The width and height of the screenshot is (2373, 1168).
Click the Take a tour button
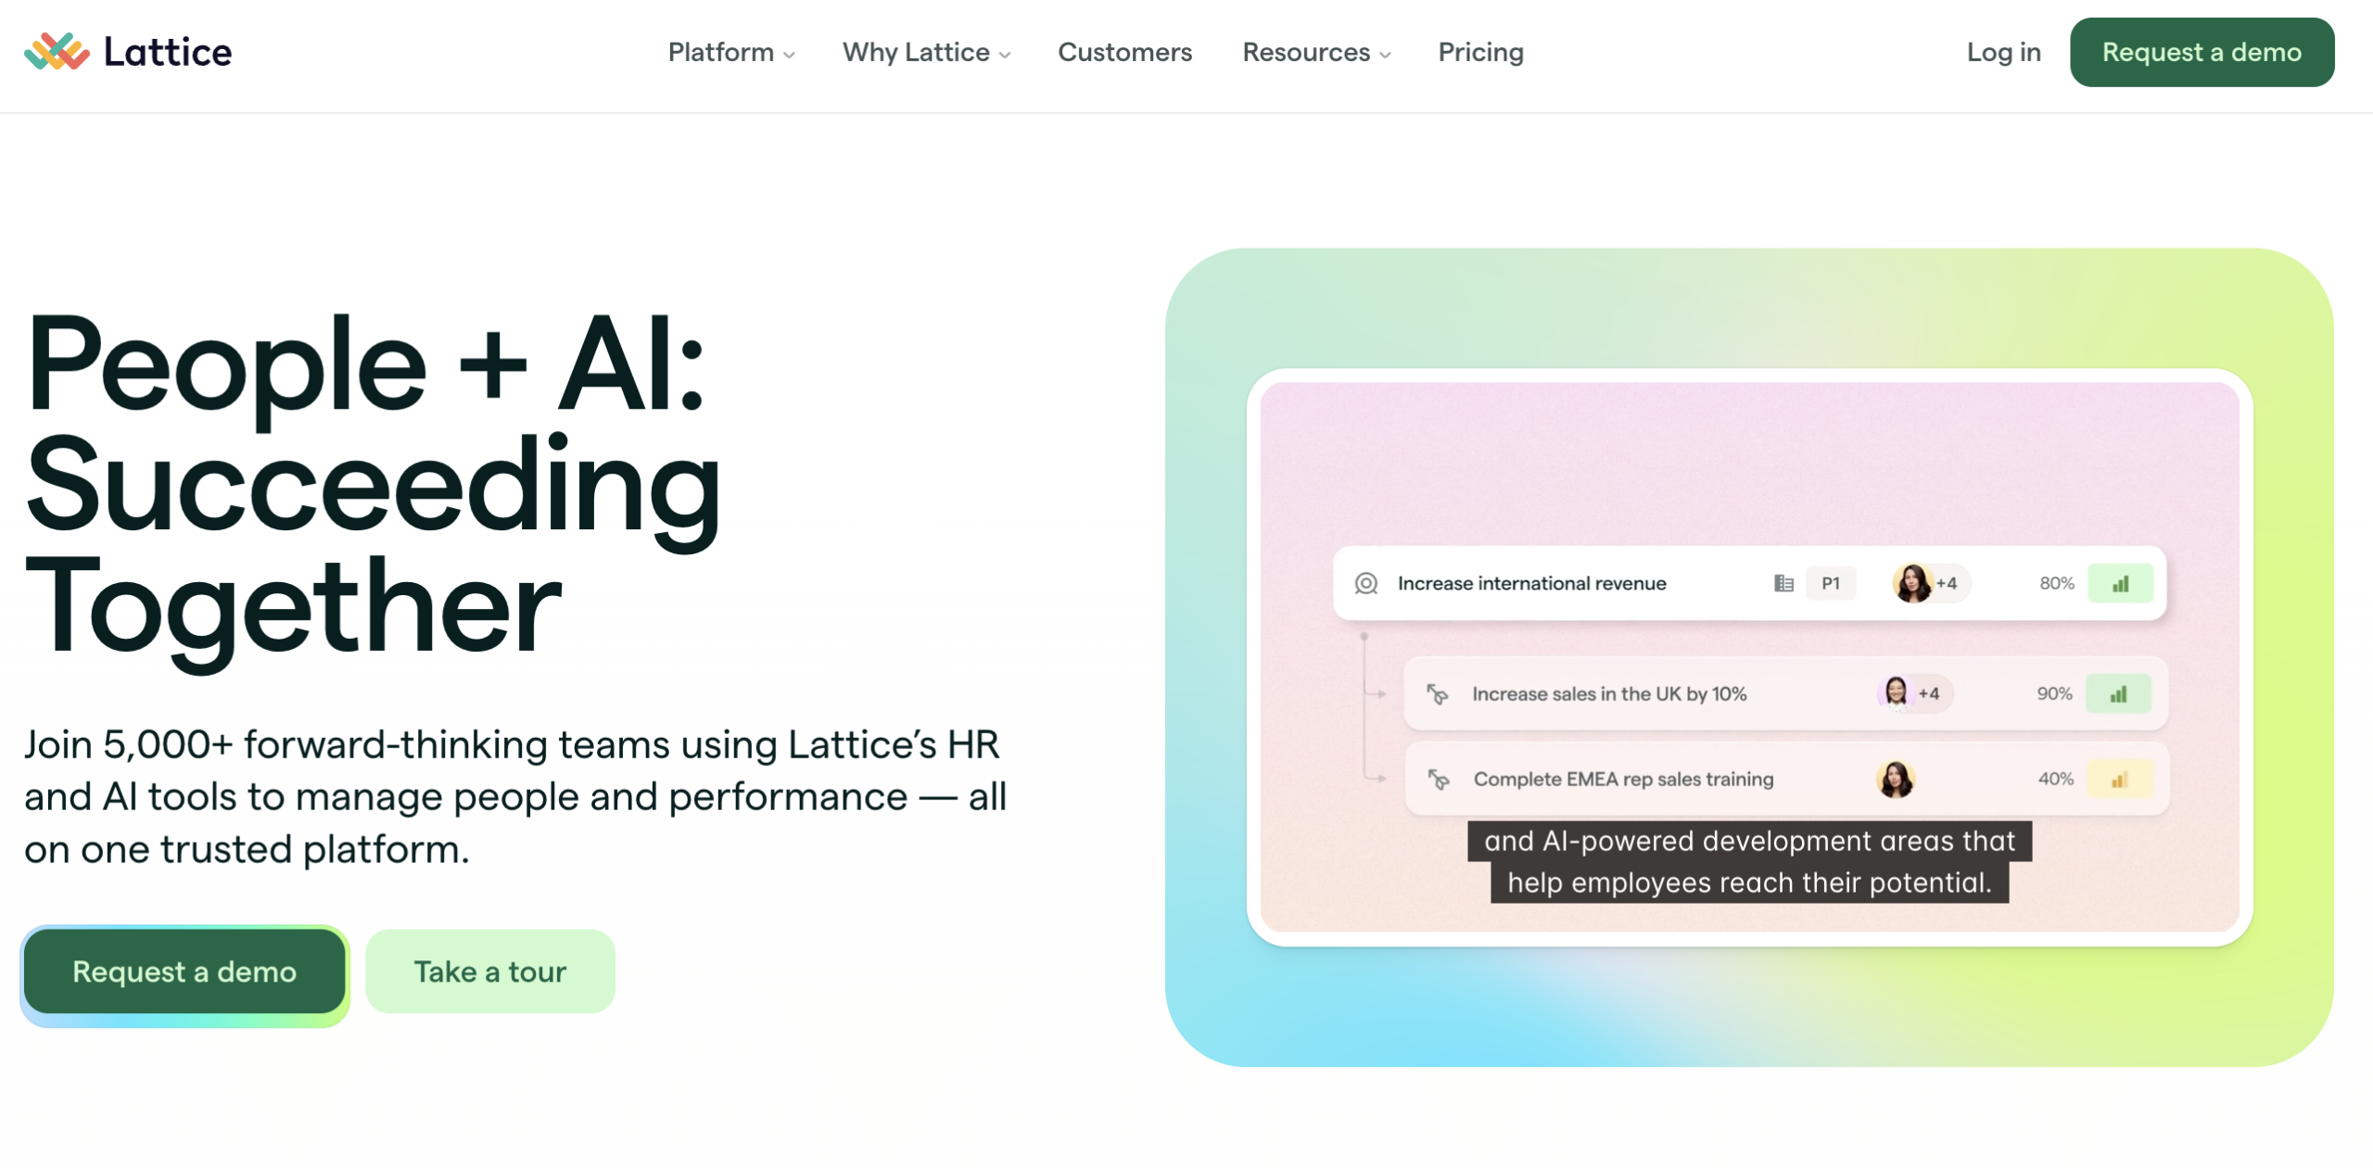coord(489,971)
